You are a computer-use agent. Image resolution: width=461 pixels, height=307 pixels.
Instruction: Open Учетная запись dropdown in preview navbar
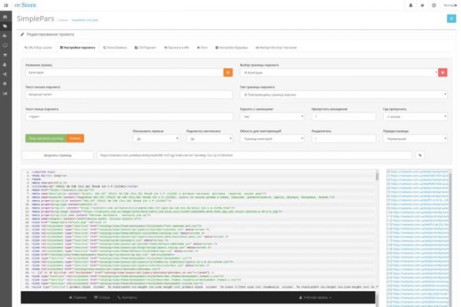[x=315, y=297]
